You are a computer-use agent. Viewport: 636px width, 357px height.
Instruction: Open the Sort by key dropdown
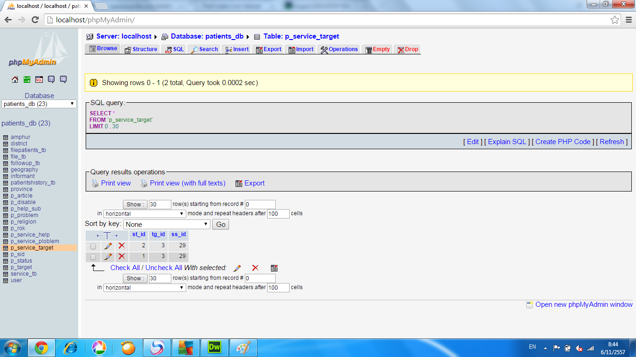(x=167, y=225)
